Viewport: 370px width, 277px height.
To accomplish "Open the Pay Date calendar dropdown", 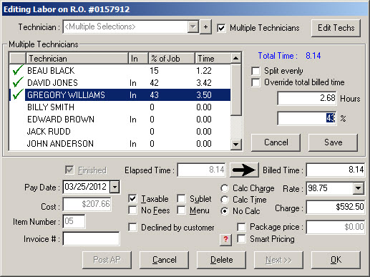I will (115, 187).
